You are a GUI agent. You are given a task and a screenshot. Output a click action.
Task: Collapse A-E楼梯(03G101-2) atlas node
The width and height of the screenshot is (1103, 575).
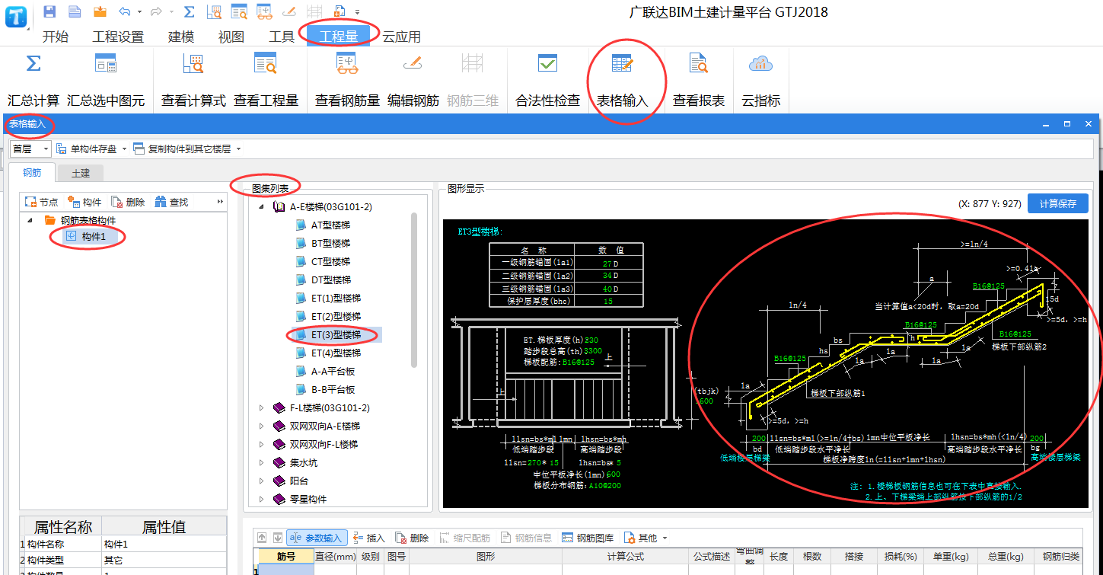[261, 206]
